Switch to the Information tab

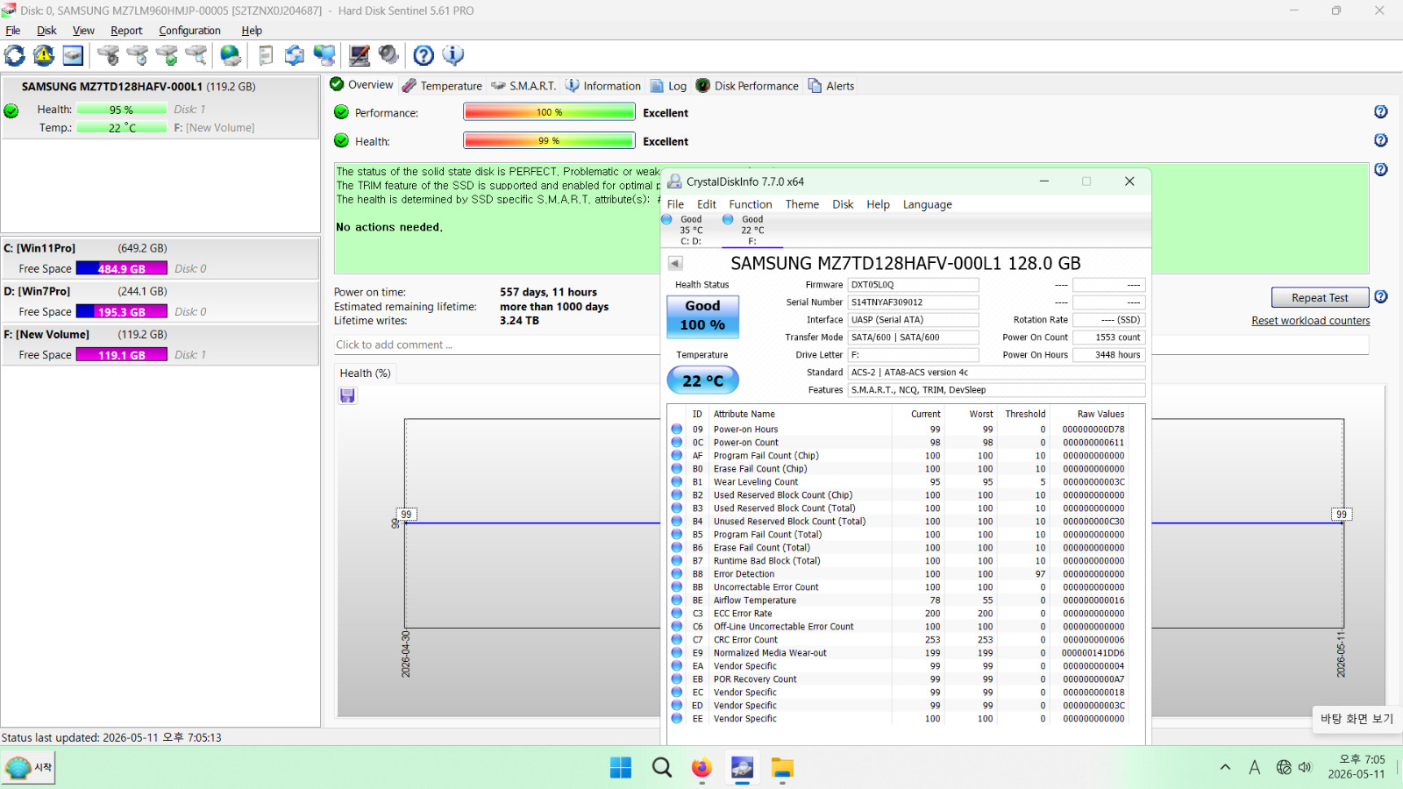coord(603,86)
